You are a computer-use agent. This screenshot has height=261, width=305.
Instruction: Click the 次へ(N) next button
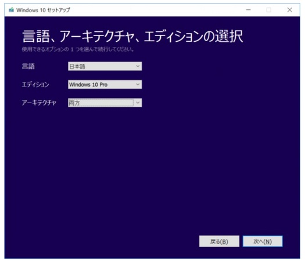[x=263, y=241]
